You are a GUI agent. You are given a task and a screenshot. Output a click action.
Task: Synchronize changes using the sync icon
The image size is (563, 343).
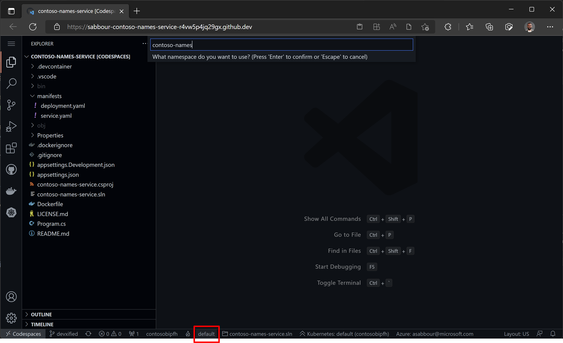[88, 334]
